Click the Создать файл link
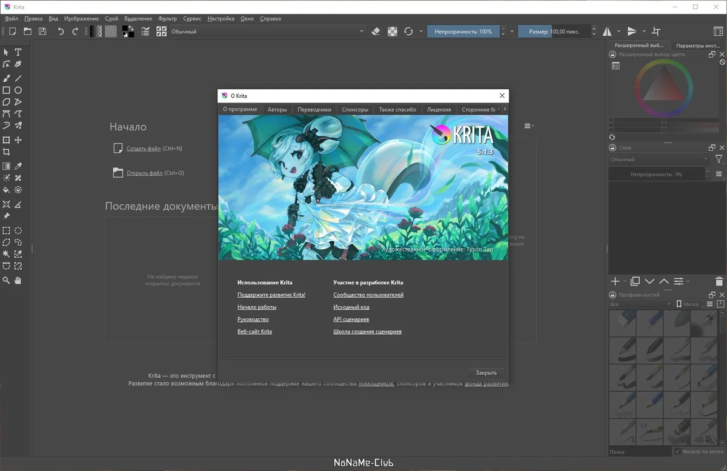Viewport: 727px width, 471px height. pyautogui.click(x=144, y=149)
